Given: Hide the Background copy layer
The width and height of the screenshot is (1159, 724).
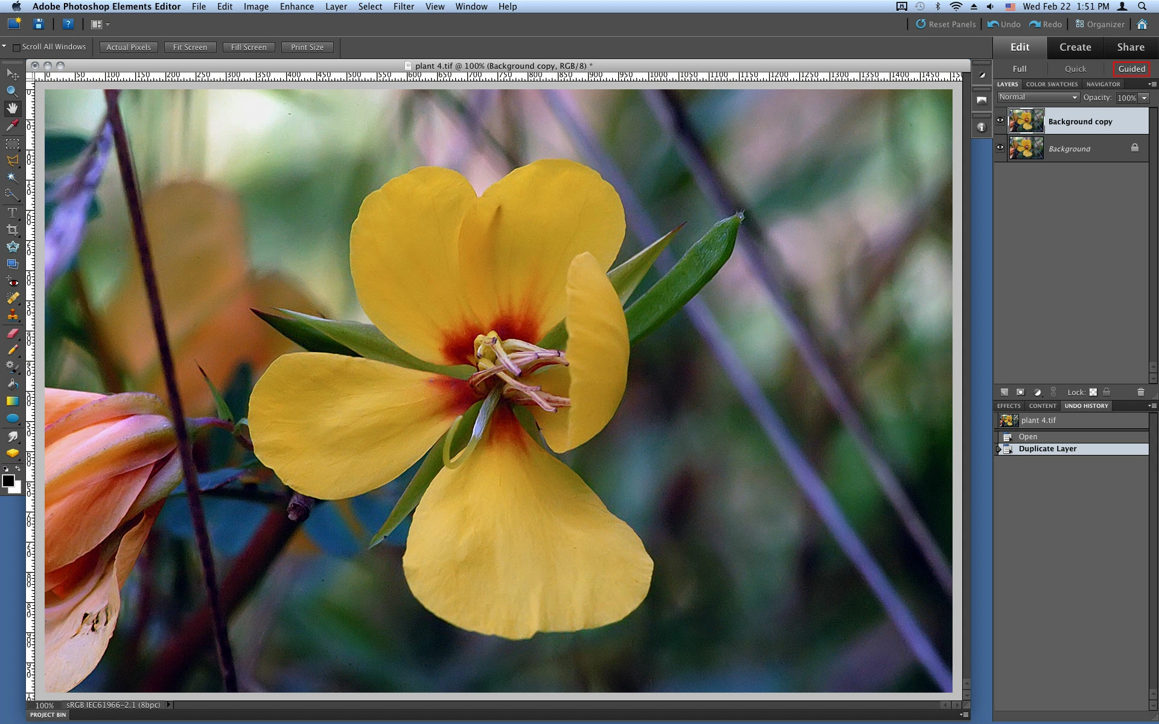Looking at the screenshot, I should pos(1000,121).
